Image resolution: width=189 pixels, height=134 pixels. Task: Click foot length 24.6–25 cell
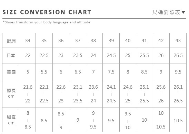coord(128,94)
